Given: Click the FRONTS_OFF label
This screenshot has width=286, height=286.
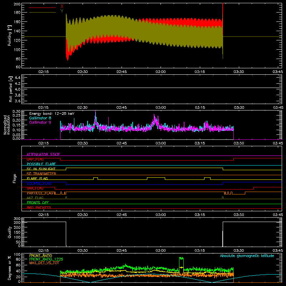Looking at the screenshot, I should tap(38, 203).
